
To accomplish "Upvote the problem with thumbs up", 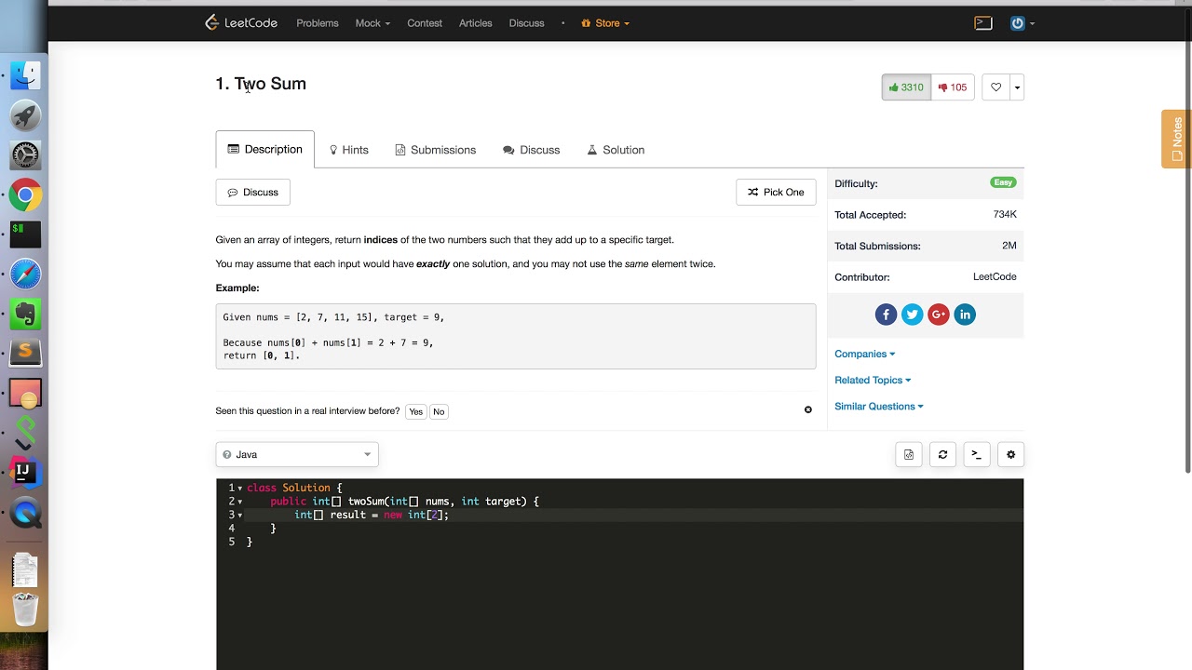I will 906,87.
